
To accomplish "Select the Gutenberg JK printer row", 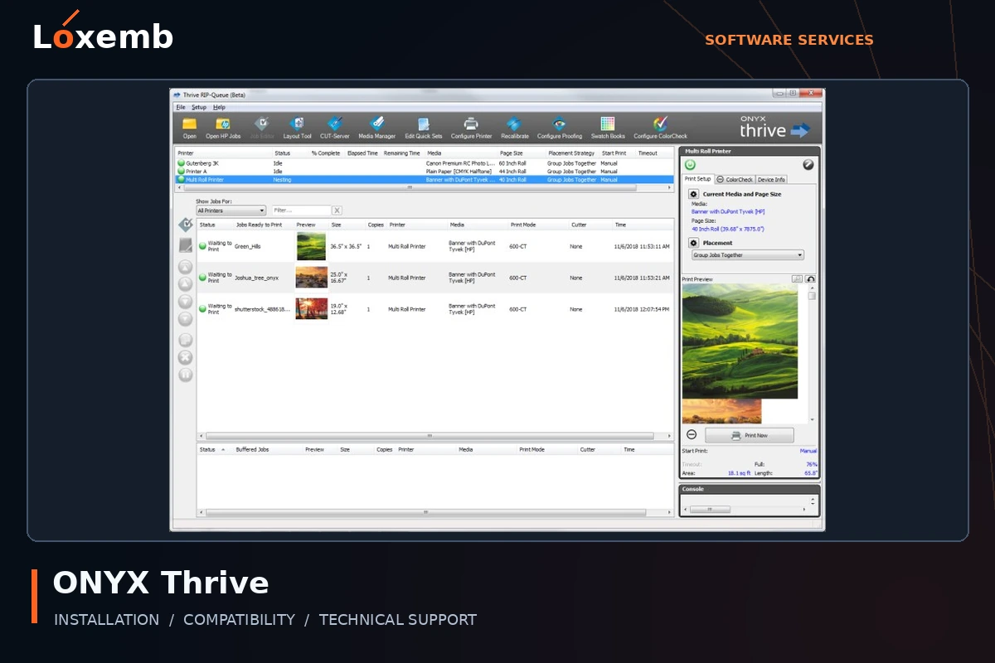I will [423, 163].
